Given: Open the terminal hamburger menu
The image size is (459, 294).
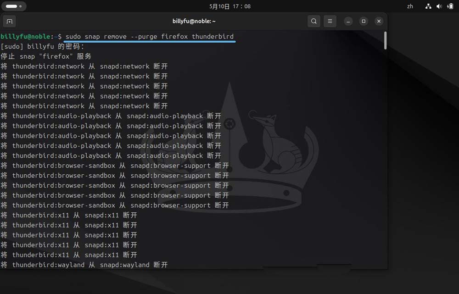Looking at the screenshot, I should coord(330,21).
